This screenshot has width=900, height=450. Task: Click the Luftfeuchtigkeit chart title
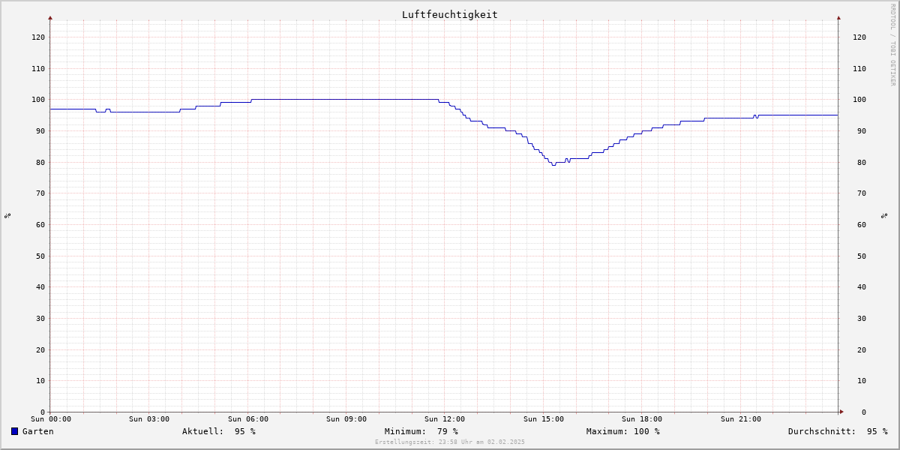tap(450, 14)
